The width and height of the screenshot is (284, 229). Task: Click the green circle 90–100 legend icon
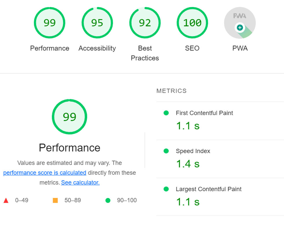click(x=108, y=200)
